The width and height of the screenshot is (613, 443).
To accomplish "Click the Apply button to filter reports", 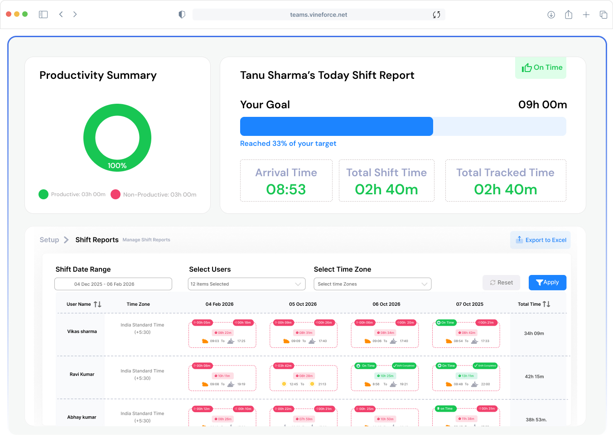I will [x=547, y=282].
